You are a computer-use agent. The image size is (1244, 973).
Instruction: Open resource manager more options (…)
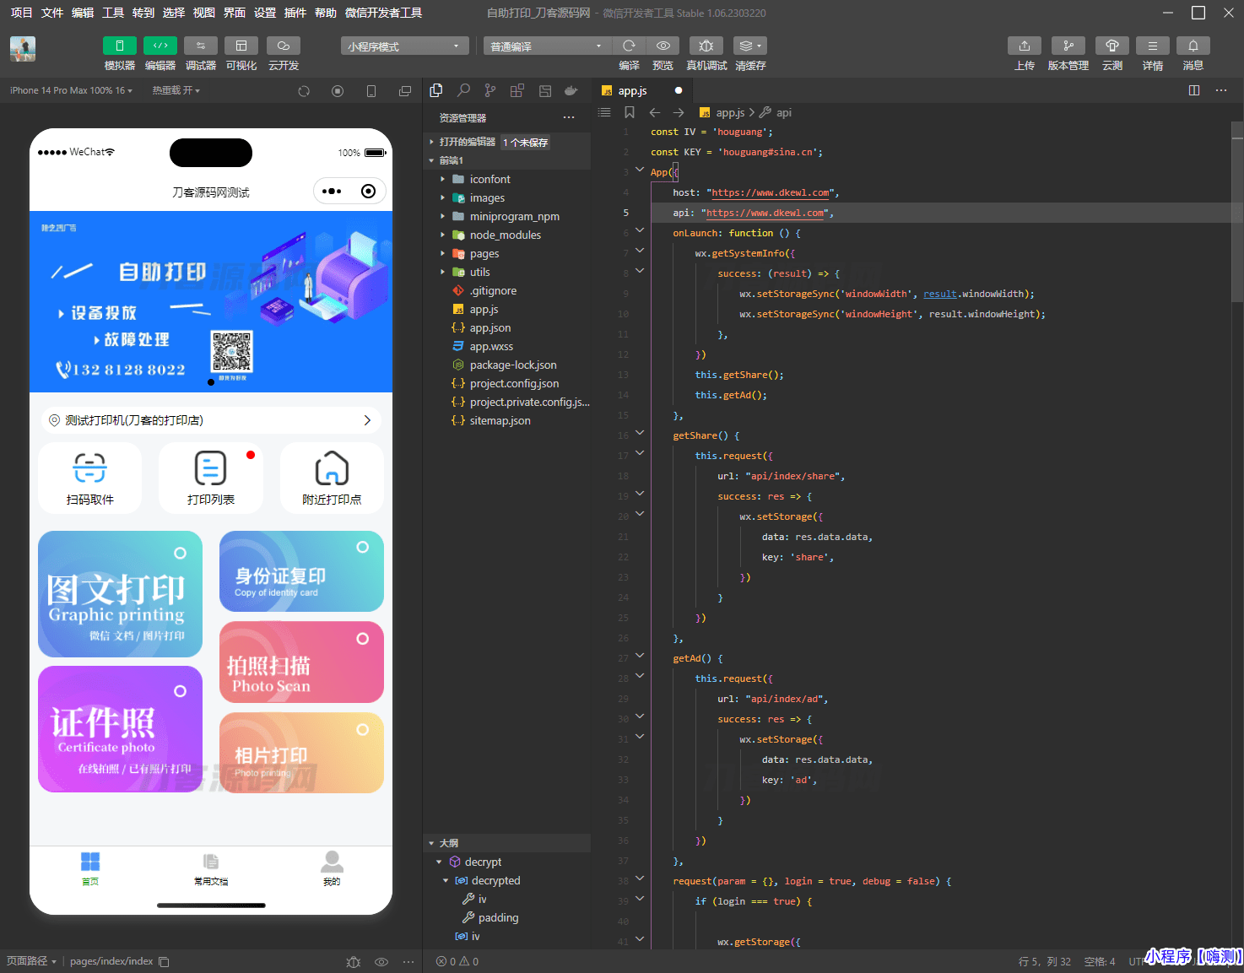569,117
